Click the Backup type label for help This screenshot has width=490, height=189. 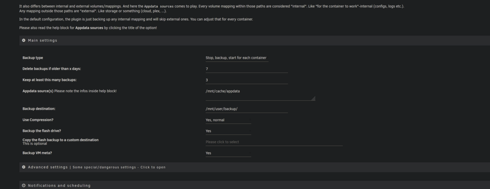33,58
